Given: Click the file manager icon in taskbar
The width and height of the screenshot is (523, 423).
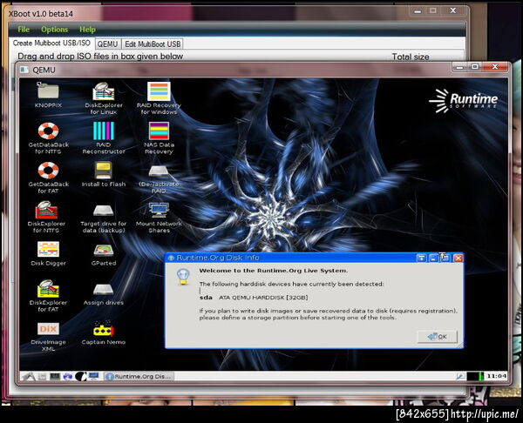Looking at the screenshot, I should coord(42,376).
